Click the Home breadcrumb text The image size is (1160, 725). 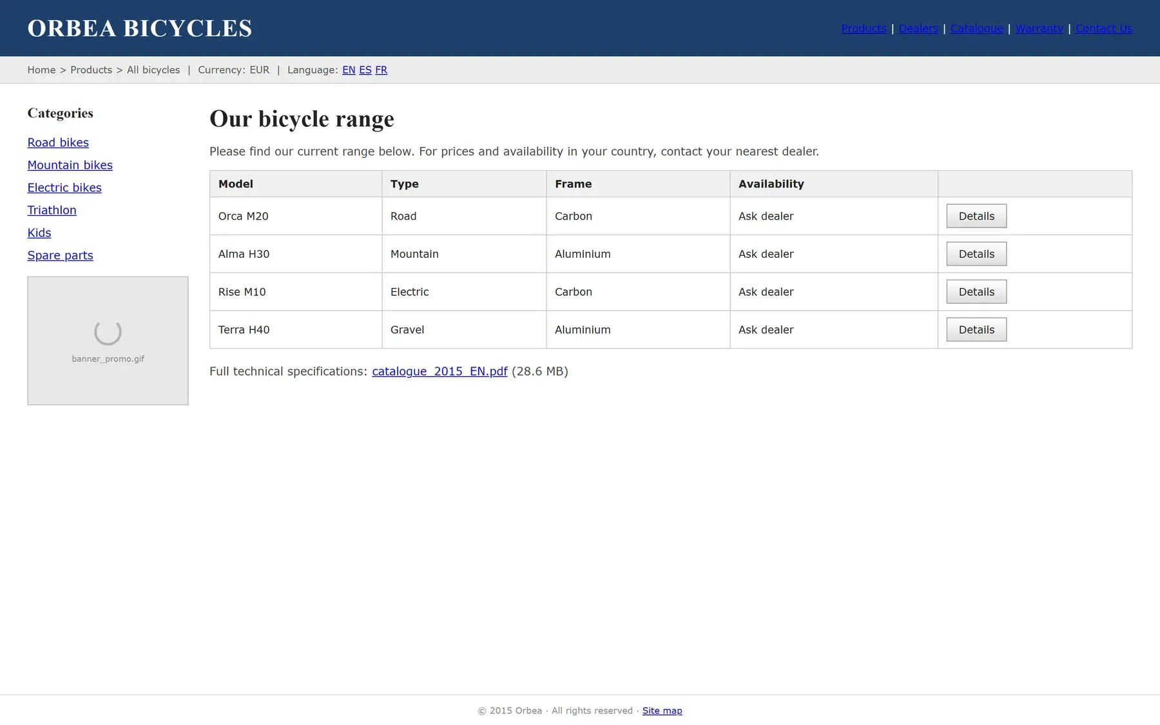41,70
